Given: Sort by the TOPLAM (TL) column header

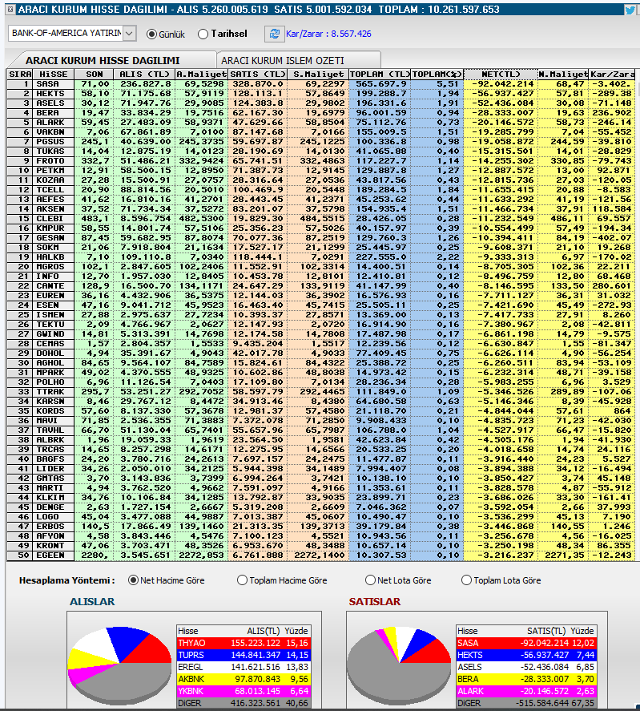Looking at the screenshot, I should 380,75.
